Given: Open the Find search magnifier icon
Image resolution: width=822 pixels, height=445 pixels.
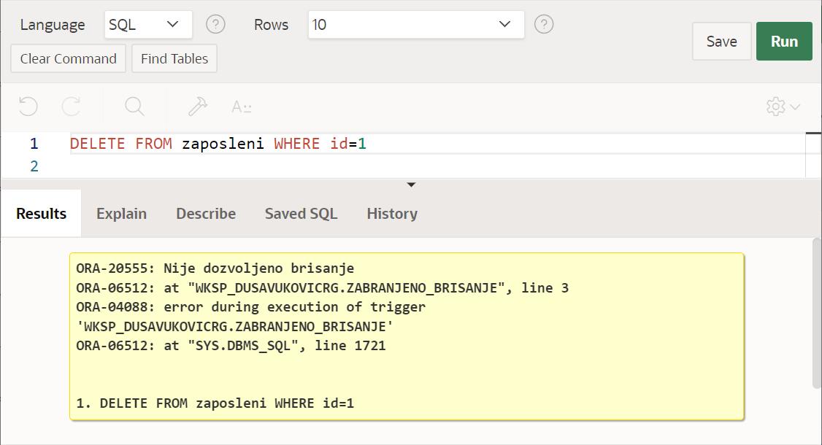Looking at the screenshot, I should coord(134,107).
